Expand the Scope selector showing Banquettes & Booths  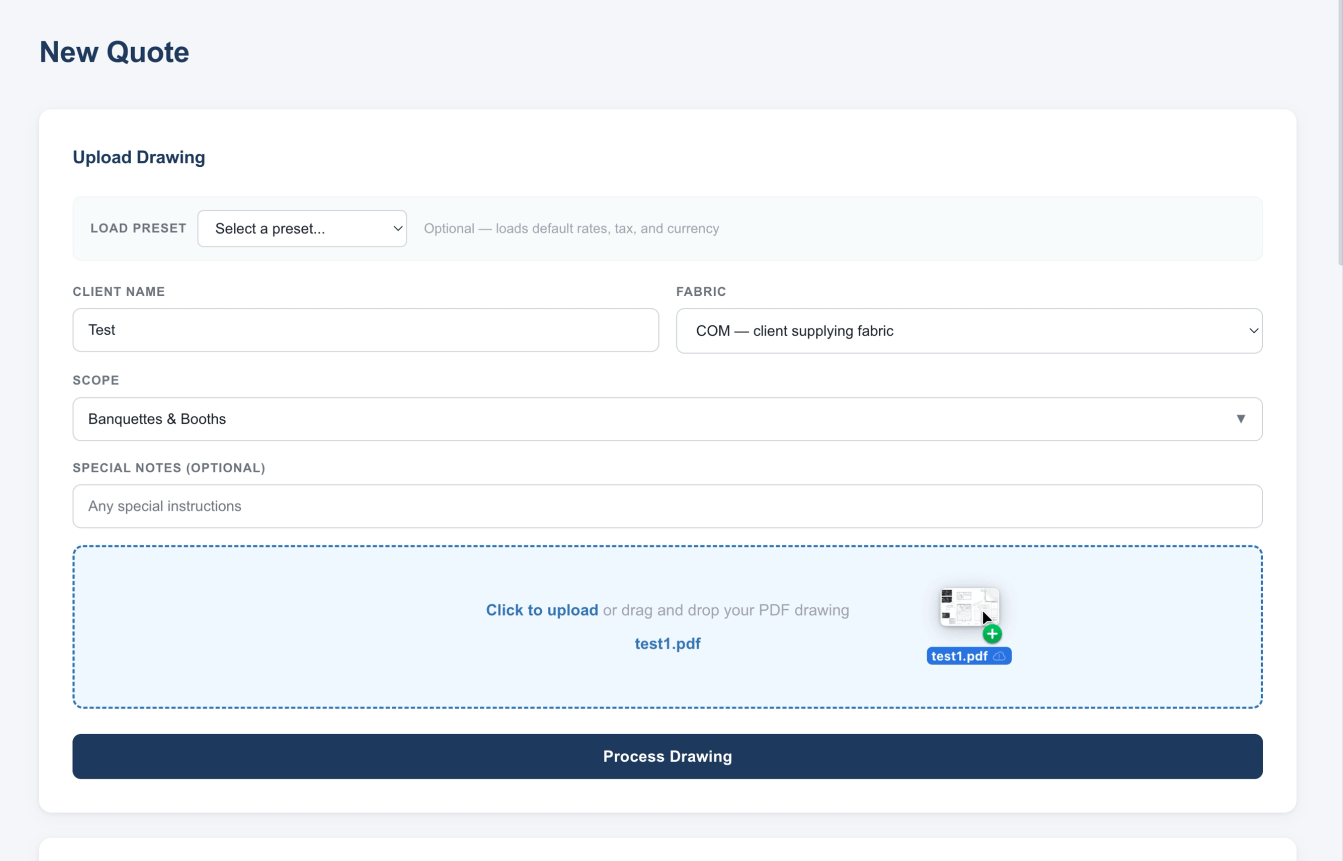click(667, 419)
